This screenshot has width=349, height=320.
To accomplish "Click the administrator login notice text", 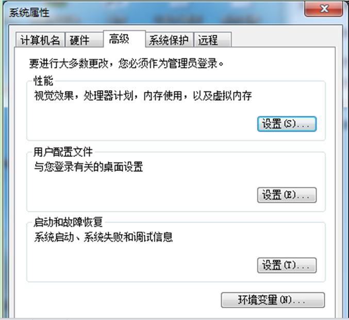I will (126, 63).
